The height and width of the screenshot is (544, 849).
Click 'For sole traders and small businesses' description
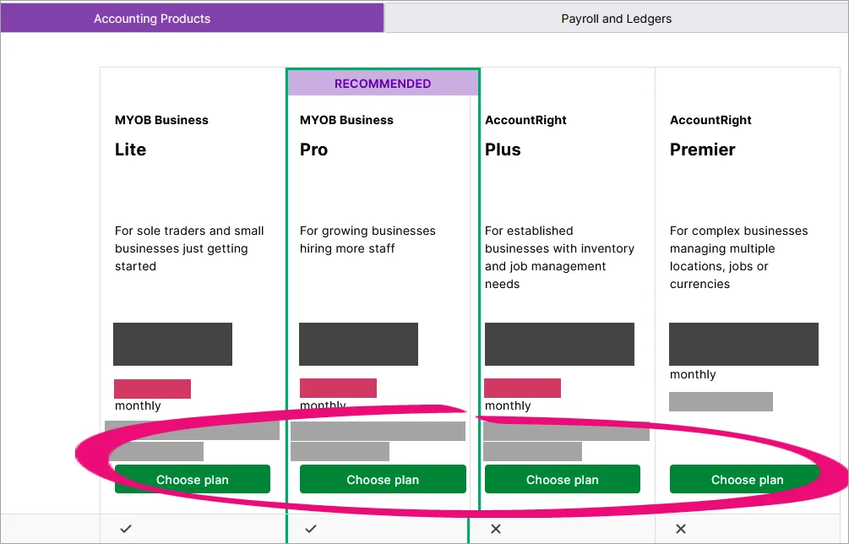point(189,248)
